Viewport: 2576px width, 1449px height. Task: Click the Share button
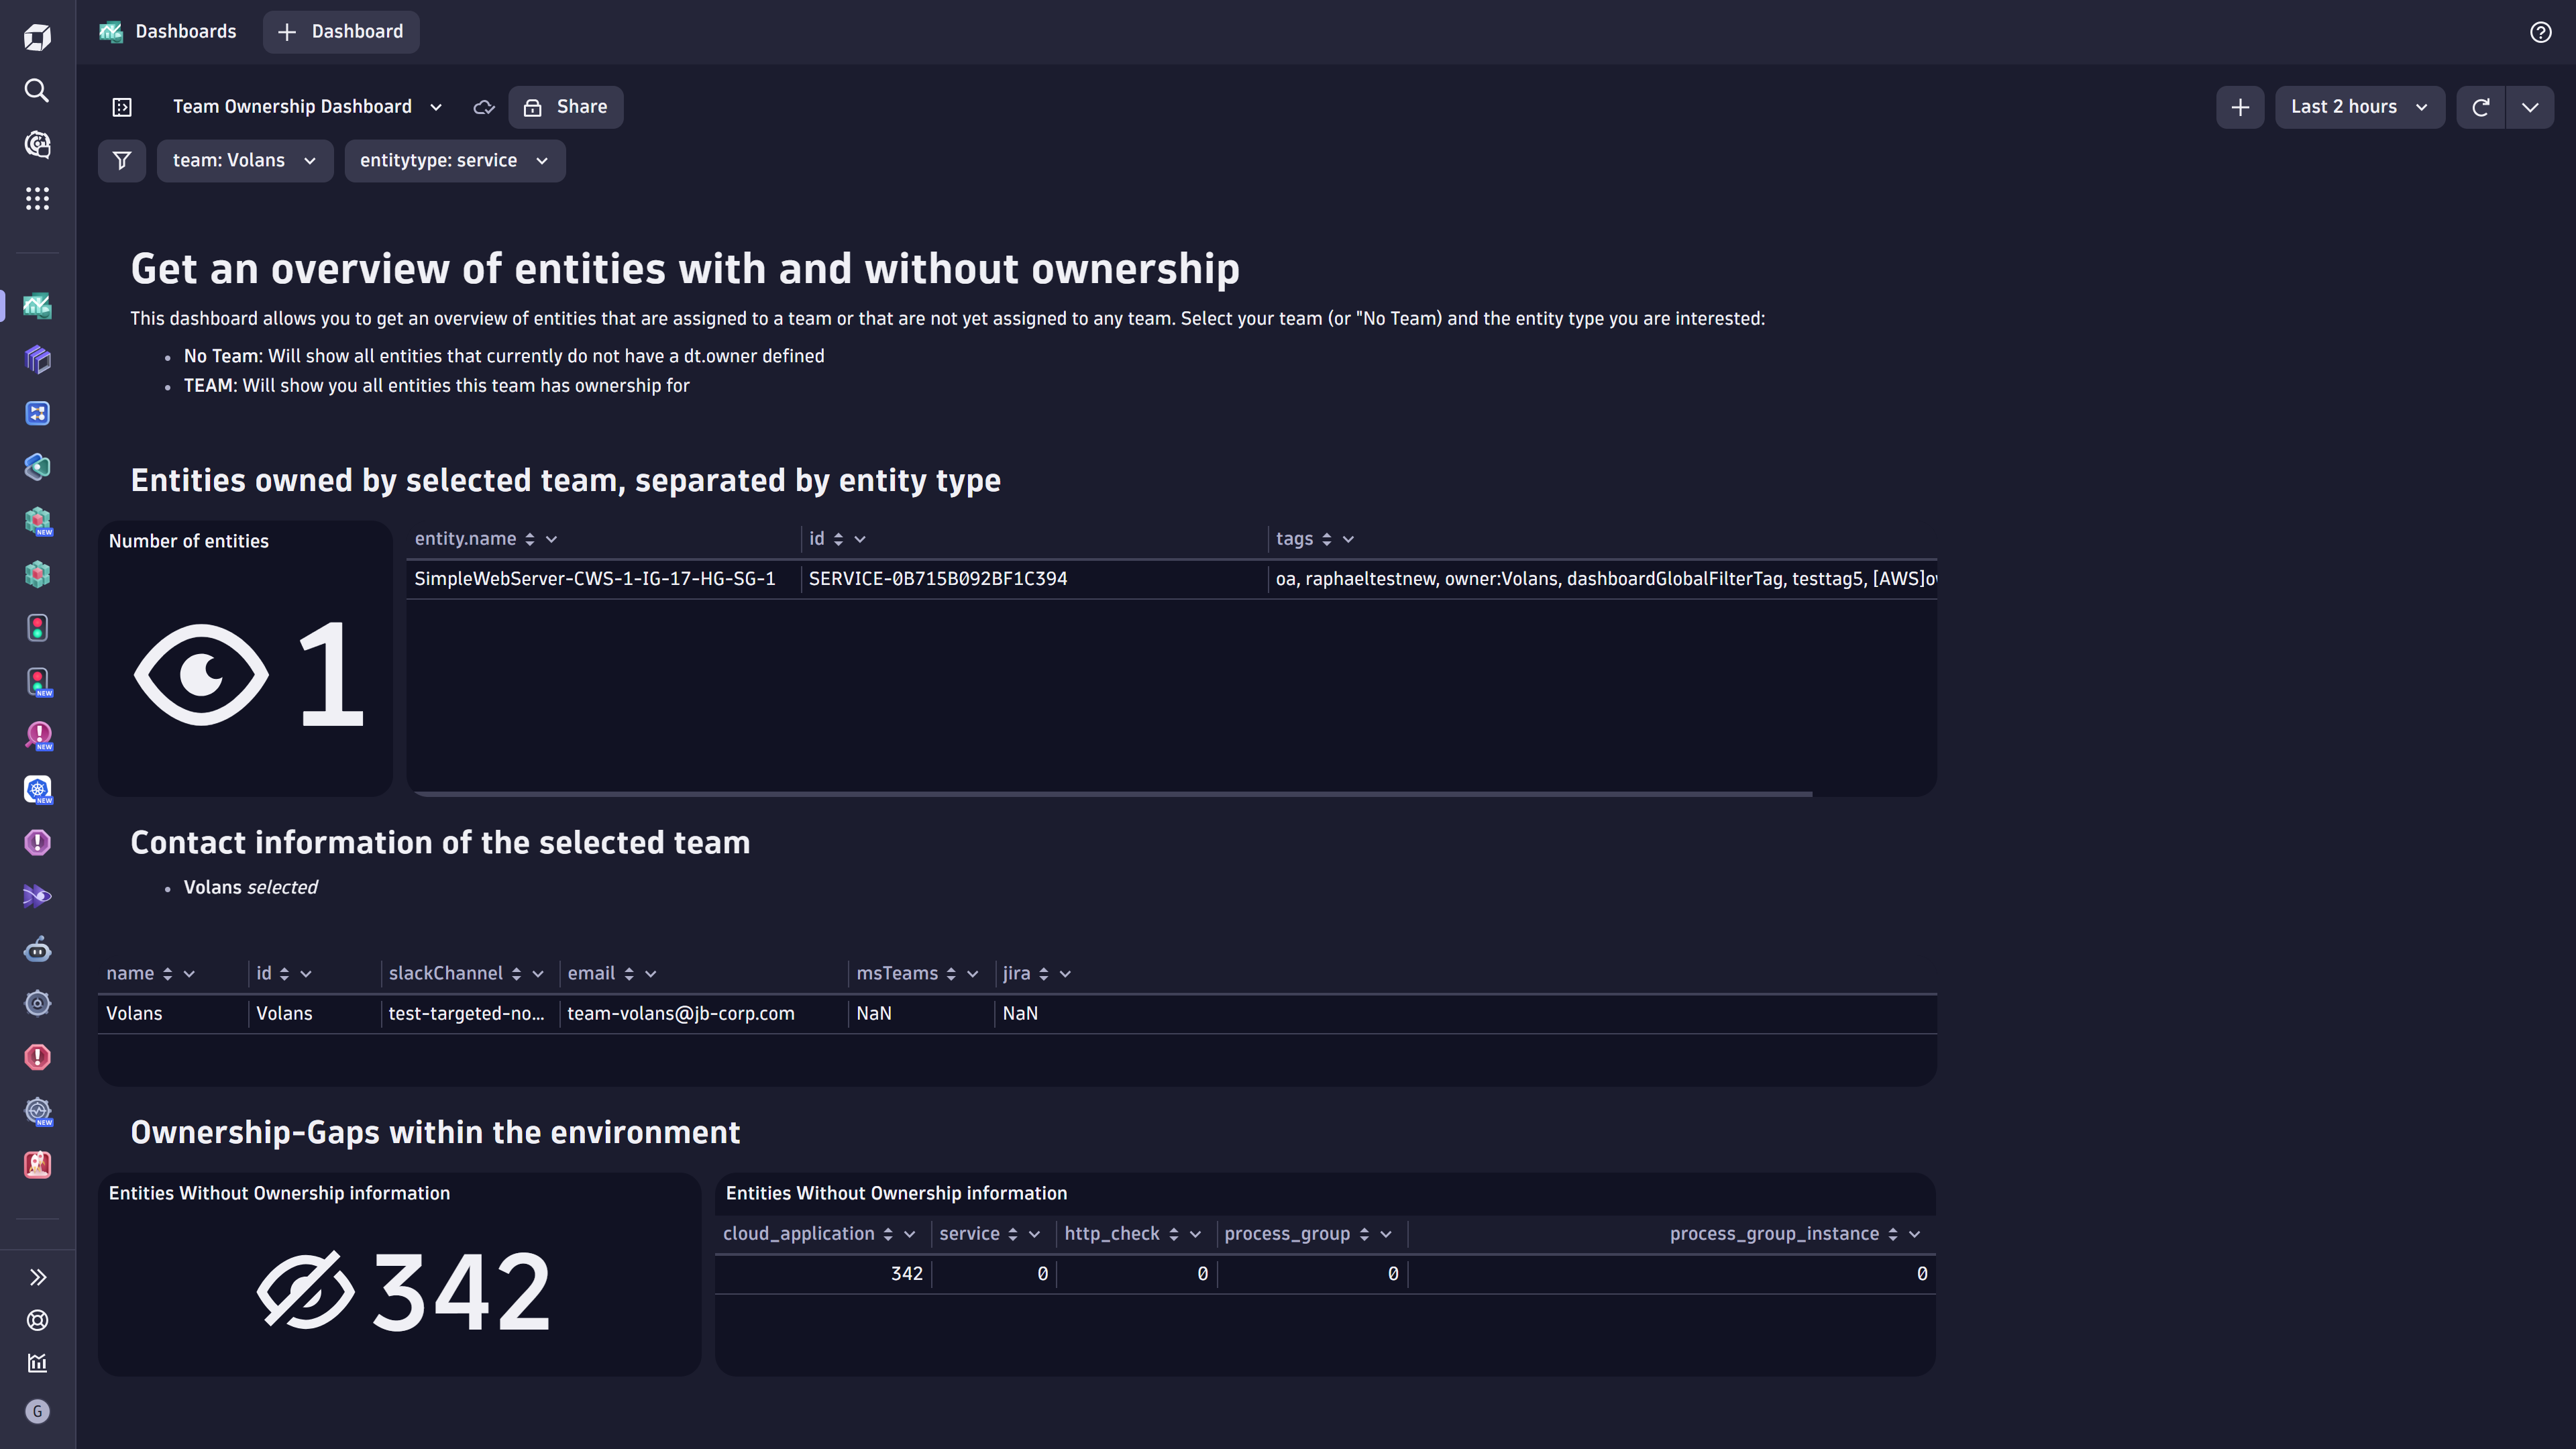click(x=565, y=107)
